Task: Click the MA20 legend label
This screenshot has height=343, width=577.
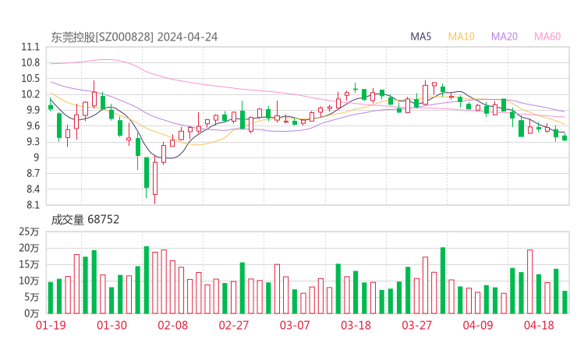Action: [x=504, y=37]
